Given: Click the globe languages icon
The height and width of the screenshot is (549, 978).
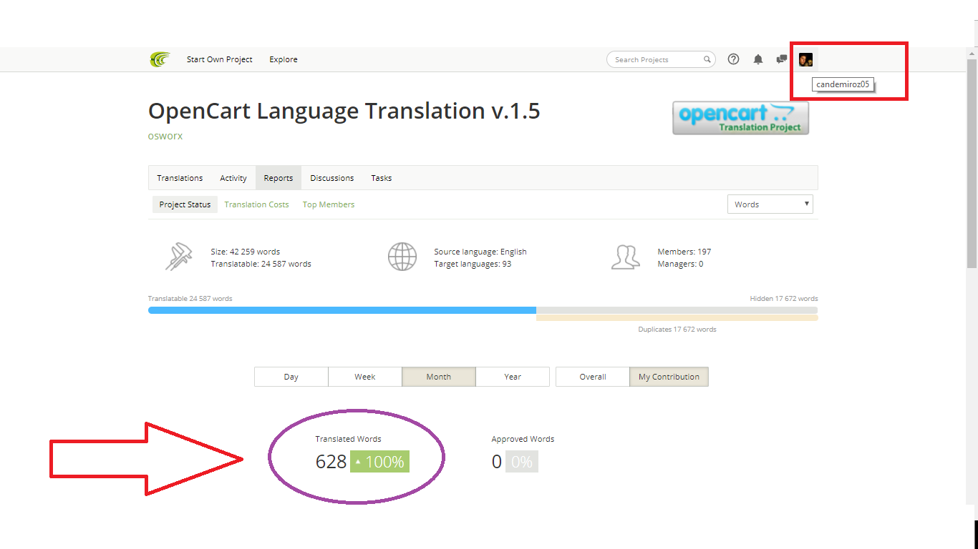Looking at the screenshot, I should pyautogui.click(x=402, y=257).
